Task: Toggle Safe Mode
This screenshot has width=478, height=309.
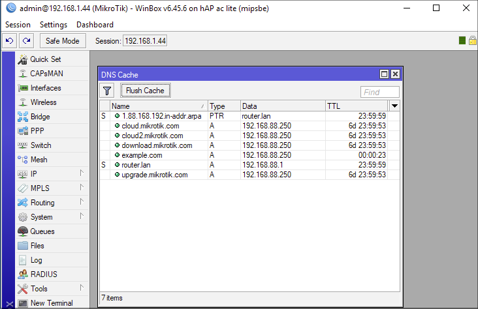Action: [63, 41]
